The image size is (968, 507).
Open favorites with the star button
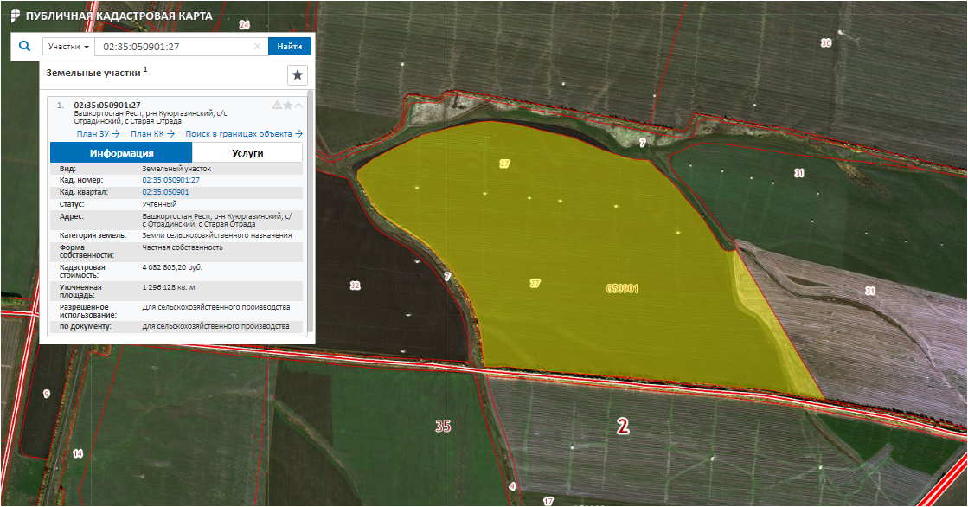tap(298, 75)
